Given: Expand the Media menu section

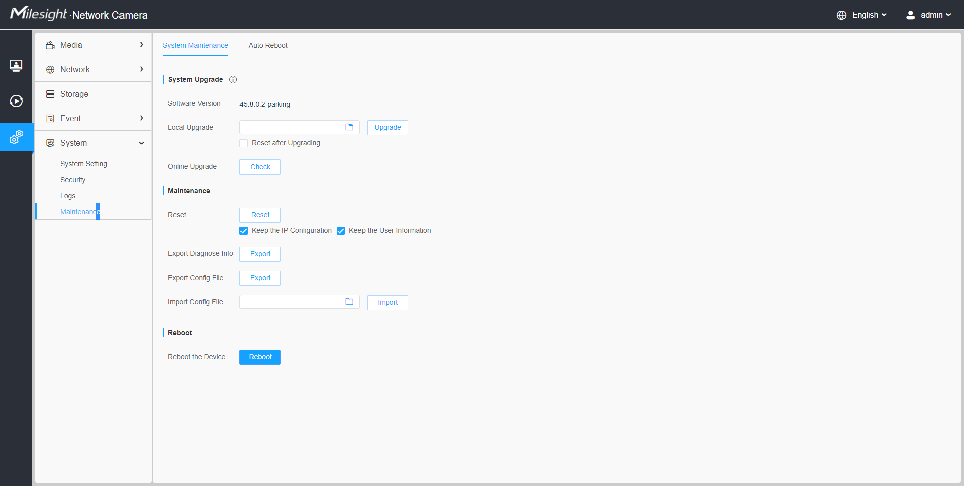Looking at the screenshot, I should (93, 45).
